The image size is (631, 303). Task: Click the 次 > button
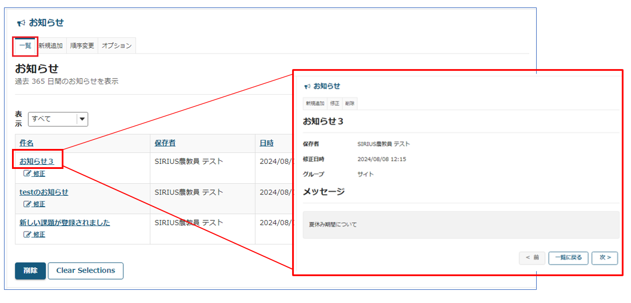pyautogui.click(x=605, y=258)
